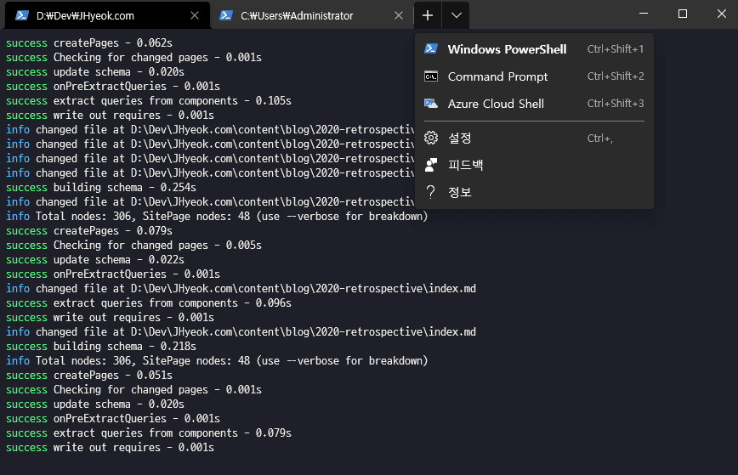Click the 'update schema - 0.022s' output value

pos(166,260)
